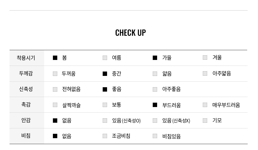
Task: Uncheck the 봄 season checkbox
Action: point(55,58)
